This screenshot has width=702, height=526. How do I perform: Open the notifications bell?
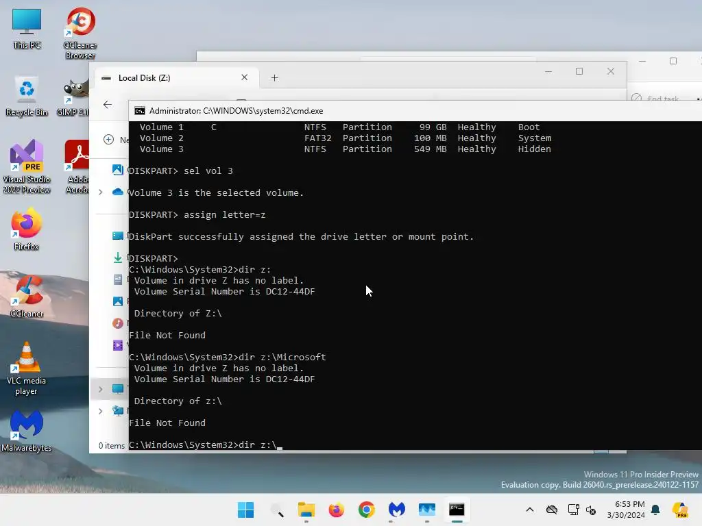click(x=656, y=510)
